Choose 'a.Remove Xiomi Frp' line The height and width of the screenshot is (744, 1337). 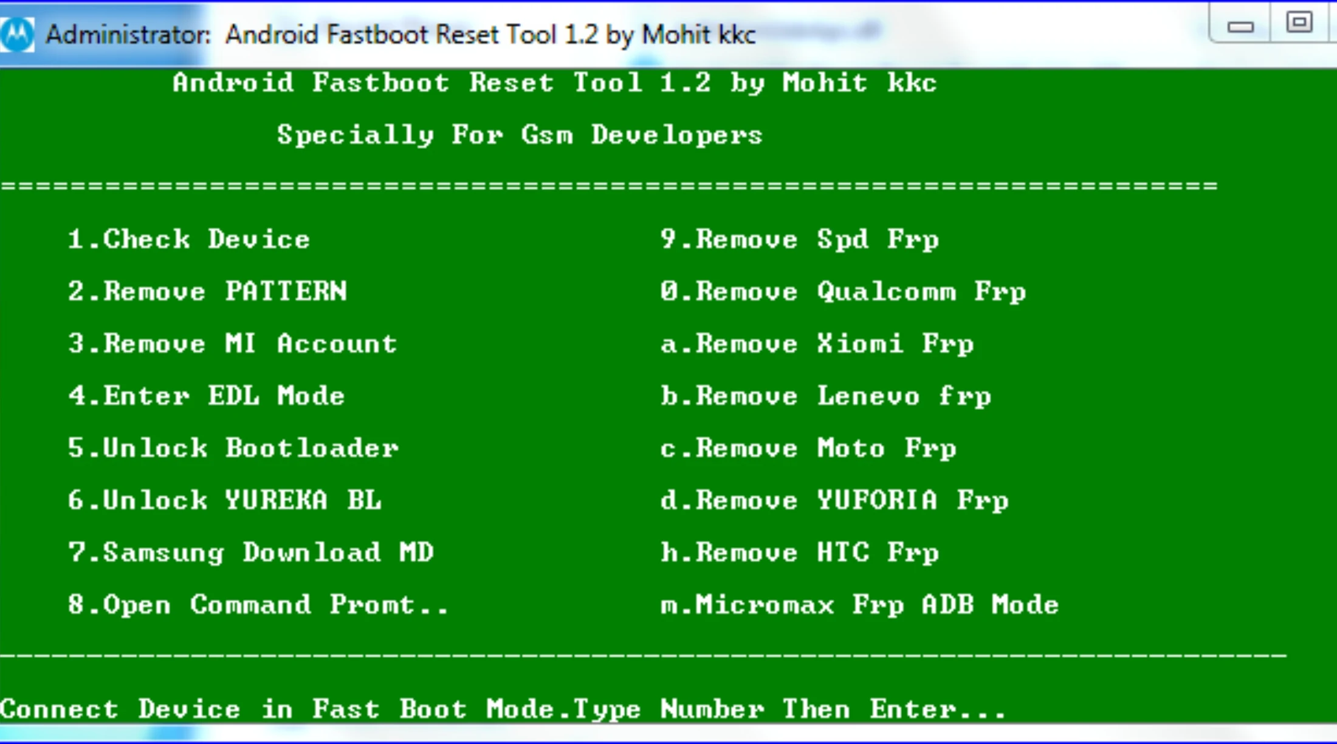817,344
